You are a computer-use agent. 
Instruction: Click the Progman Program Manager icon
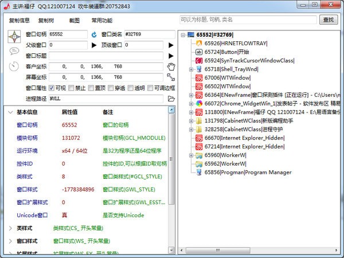pos(199,173)
